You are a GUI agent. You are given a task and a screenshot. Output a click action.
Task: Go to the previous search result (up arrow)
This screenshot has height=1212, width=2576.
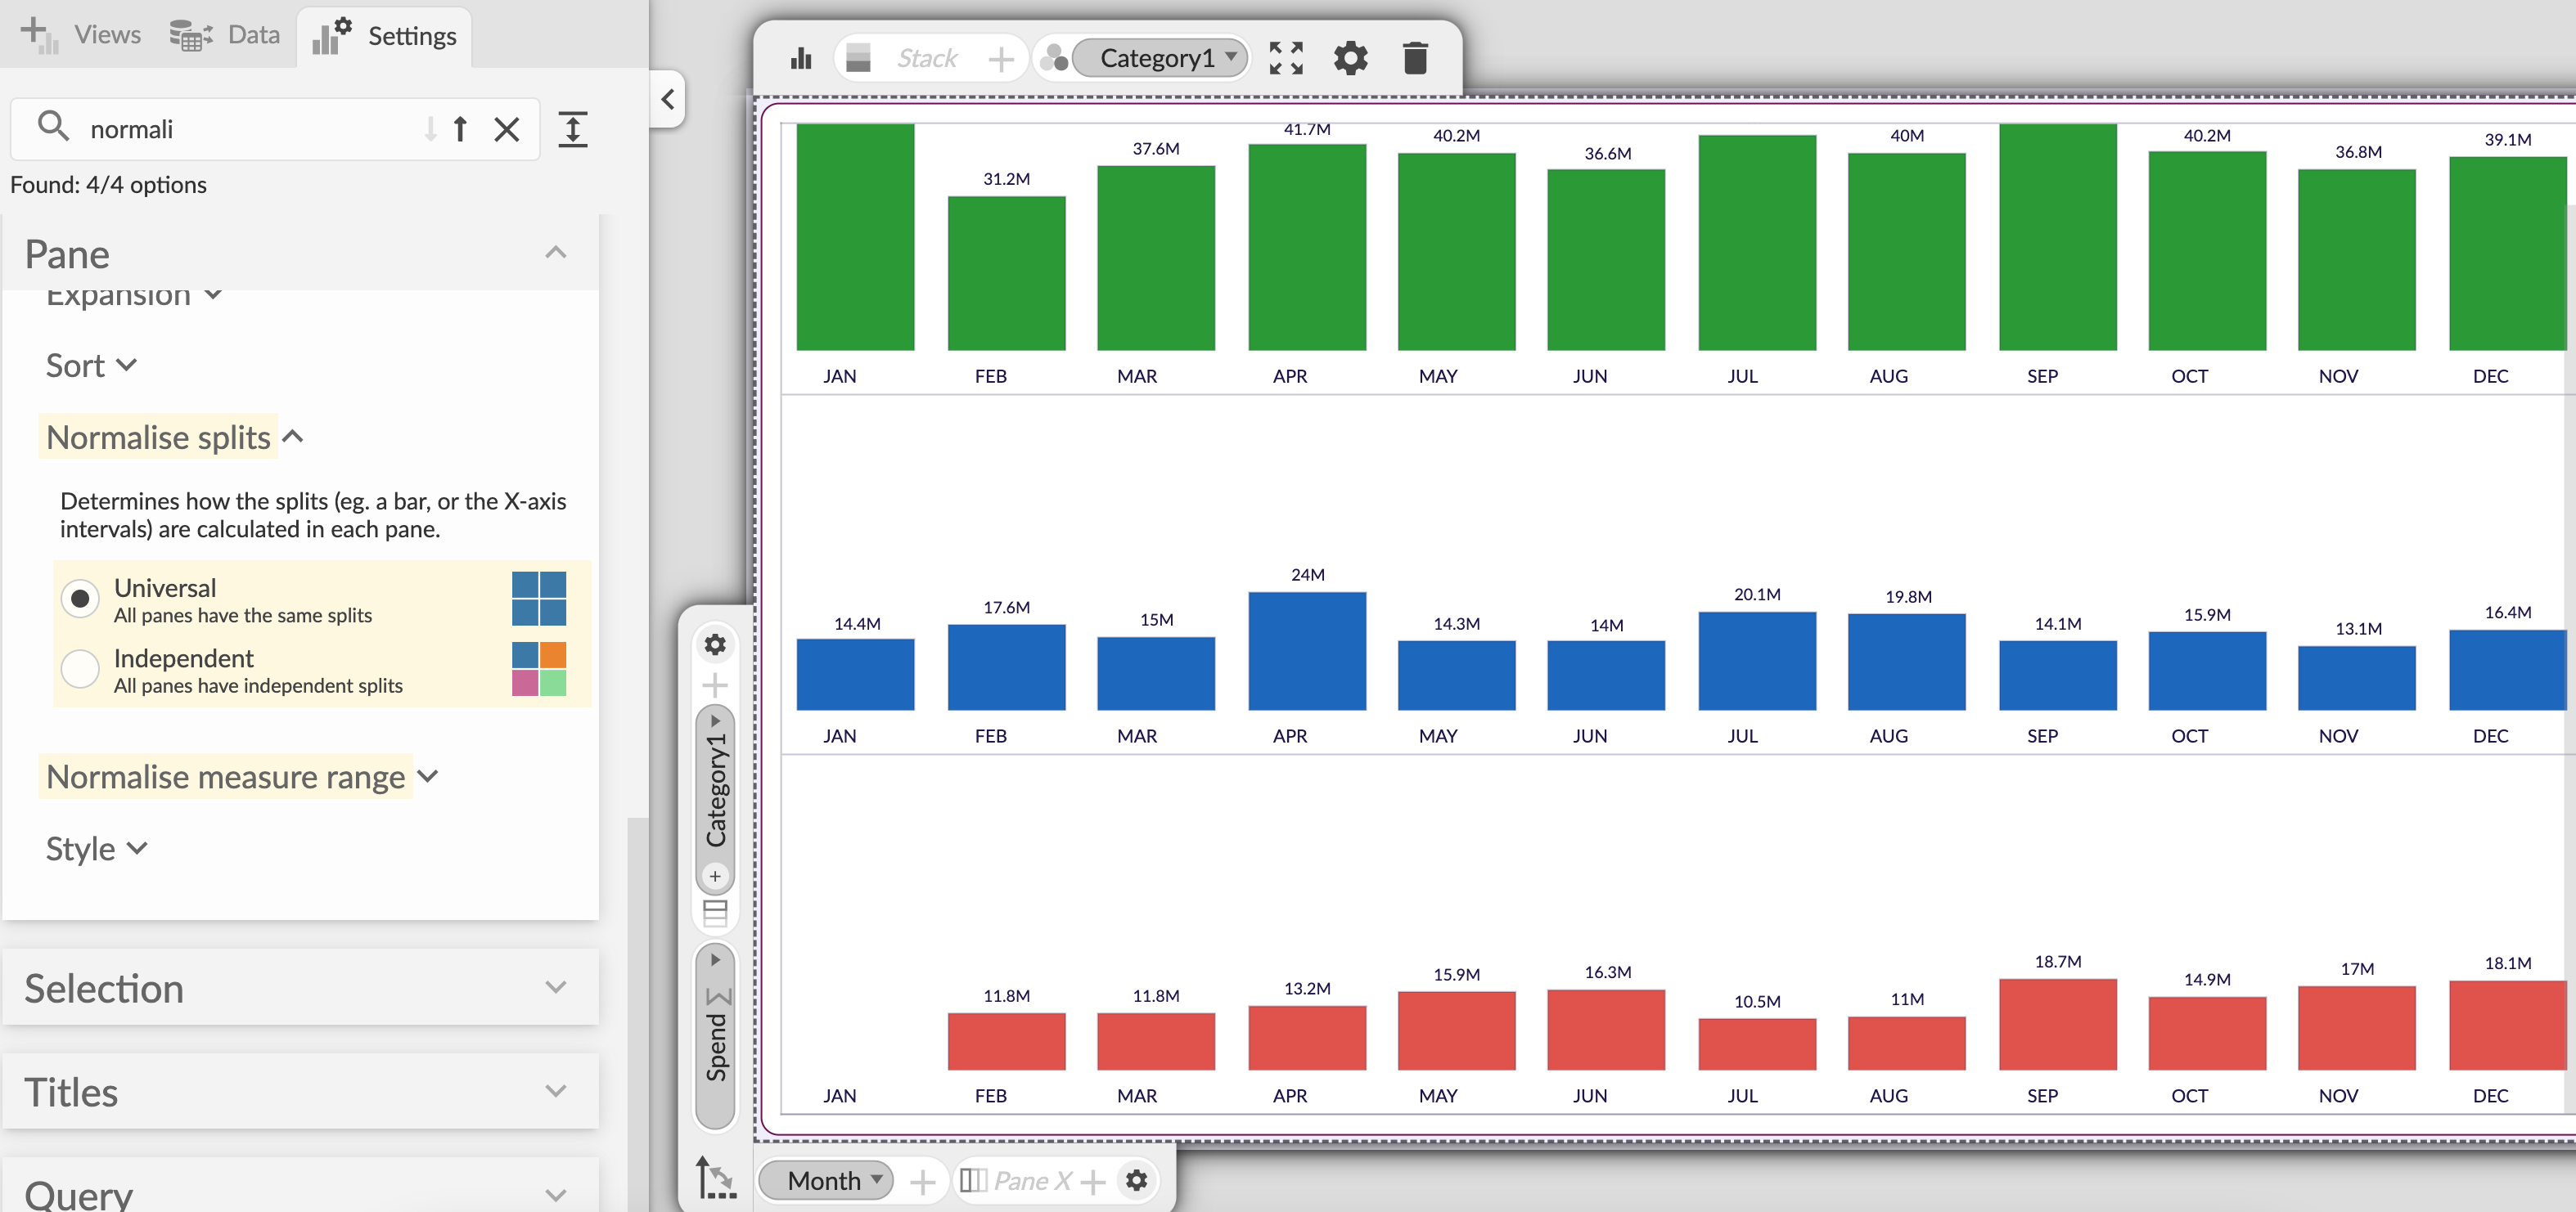(x=460, y=129)
